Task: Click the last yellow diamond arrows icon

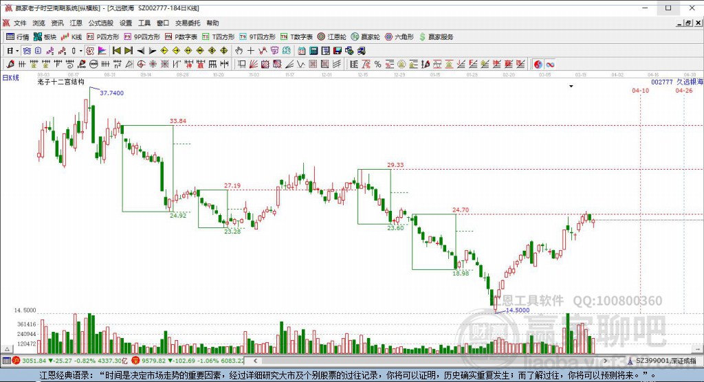Action: (223, 51)
